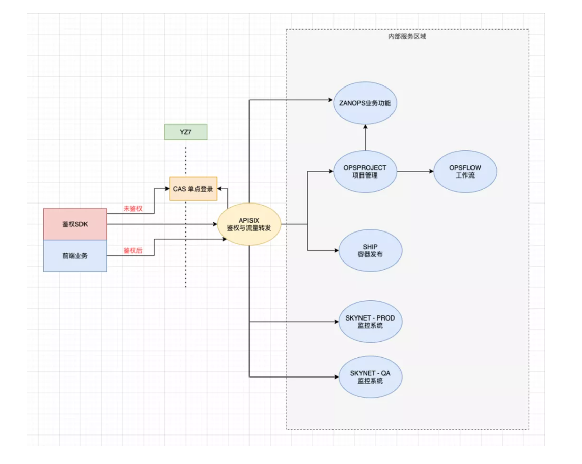Select the SKYNET - QA 监控系统 ellipse

click(370, 377)
